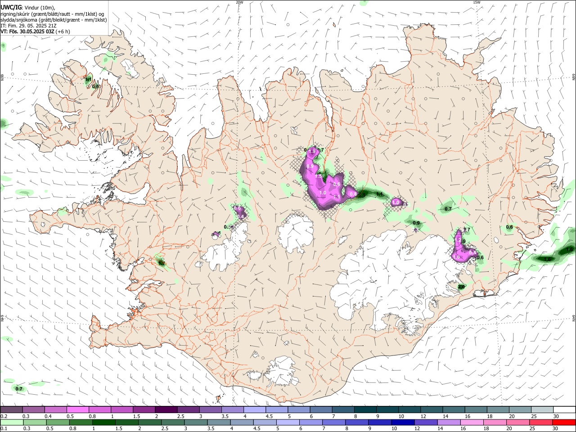Pick the dark purple 2–2.5 snow swatch
The height and width of the screenshot is (432, 576).
pos(166,410)
